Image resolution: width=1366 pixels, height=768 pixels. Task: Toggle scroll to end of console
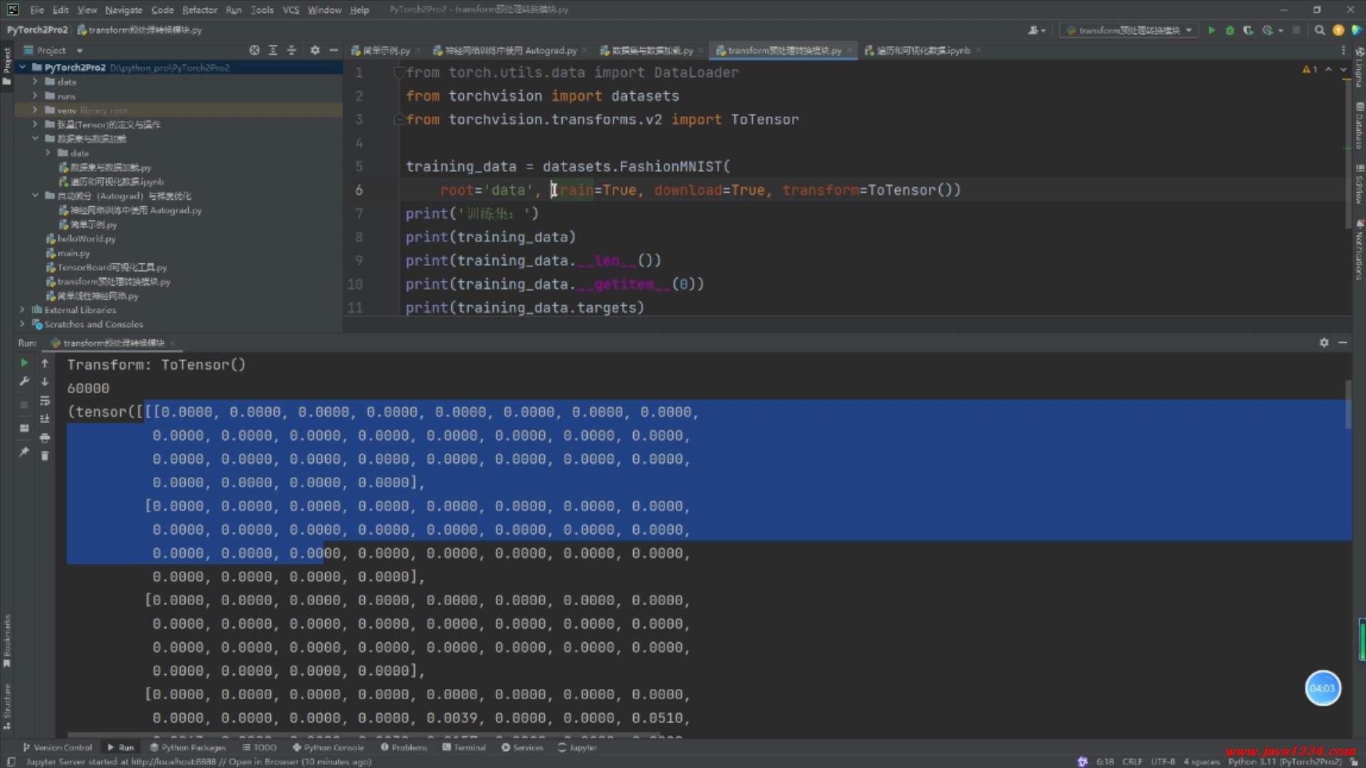tap(45, 419)
